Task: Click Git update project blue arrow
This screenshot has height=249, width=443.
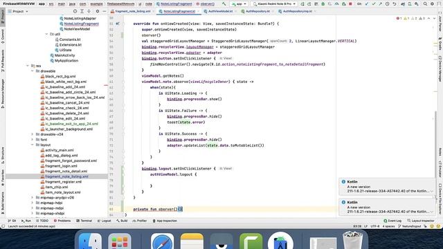Action: (x=367, y=4)
